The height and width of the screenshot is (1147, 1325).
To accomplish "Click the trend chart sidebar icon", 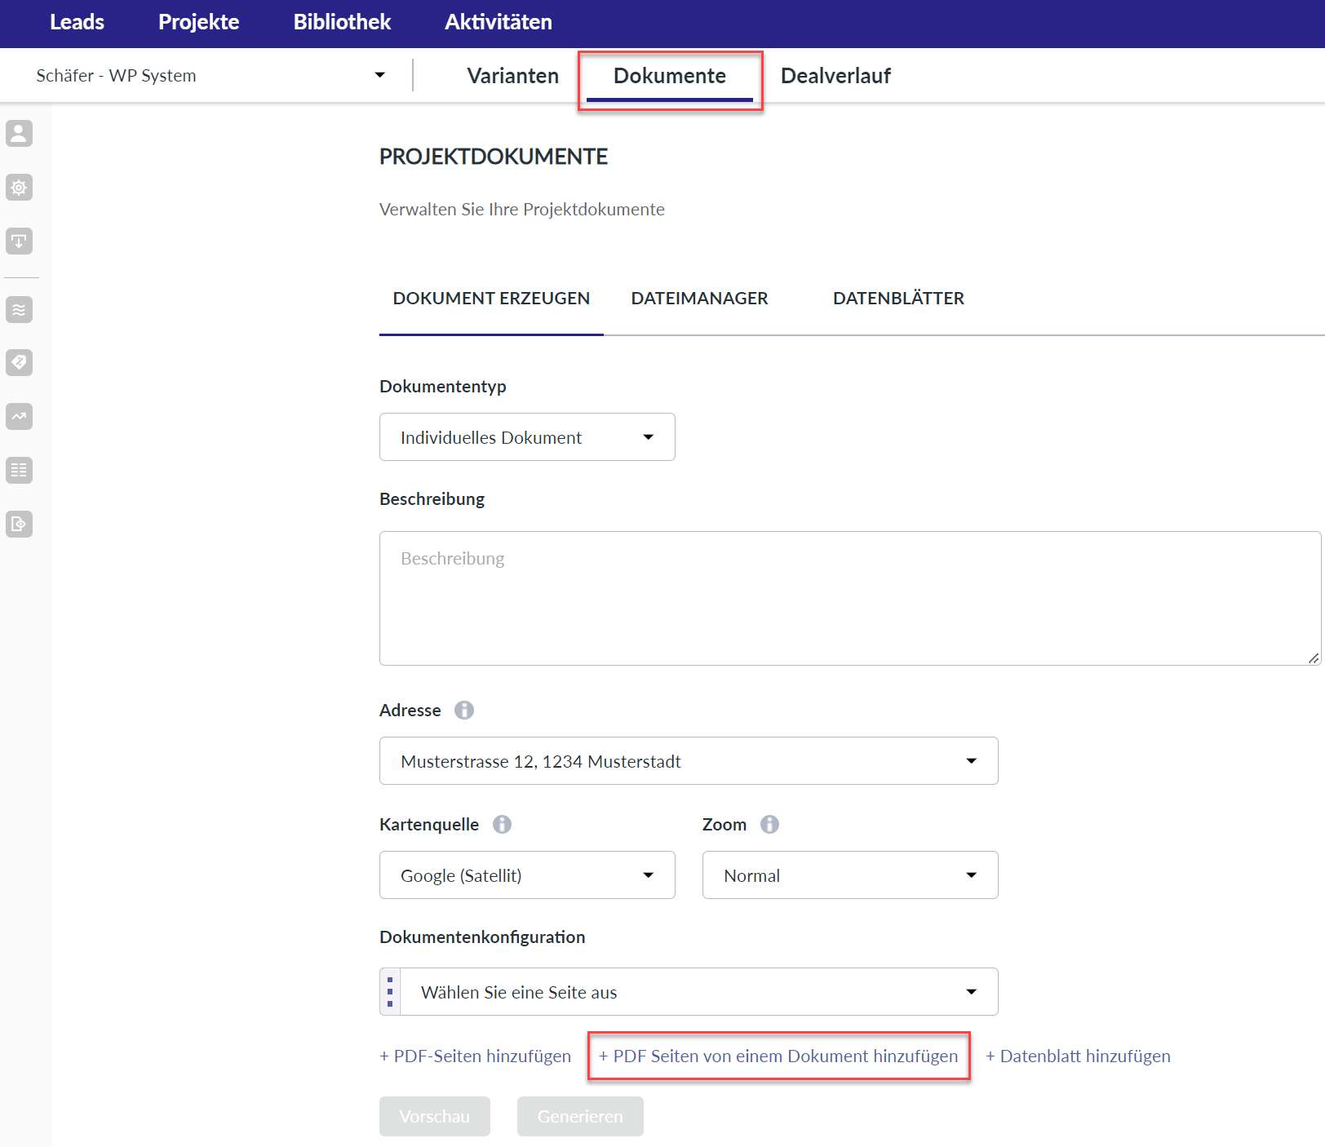I will 19,416.
